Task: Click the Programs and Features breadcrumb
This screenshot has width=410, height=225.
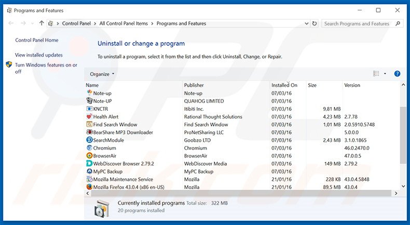Action: pos(181,23)
